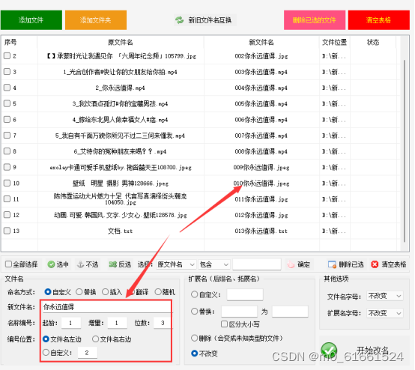The height and width of the screenshot is (370, 415).
Task: Click the custom position number field
Action: [88, 353]
